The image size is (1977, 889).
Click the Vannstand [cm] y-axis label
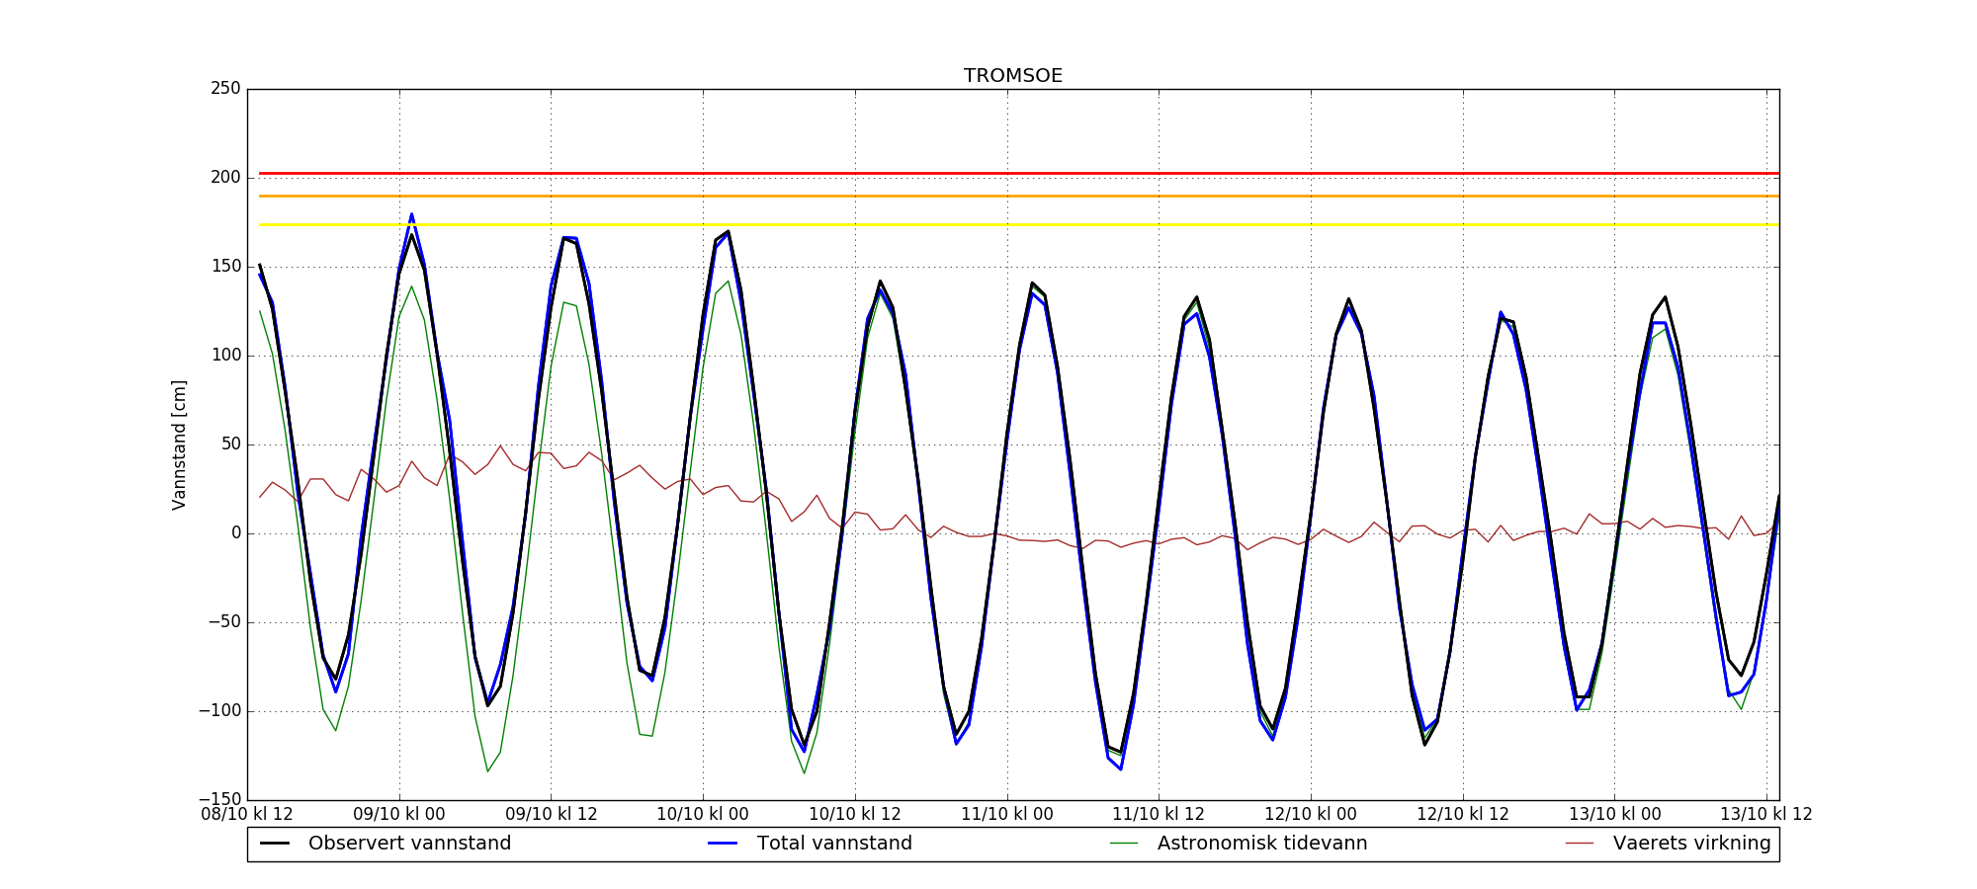(179, 444)
